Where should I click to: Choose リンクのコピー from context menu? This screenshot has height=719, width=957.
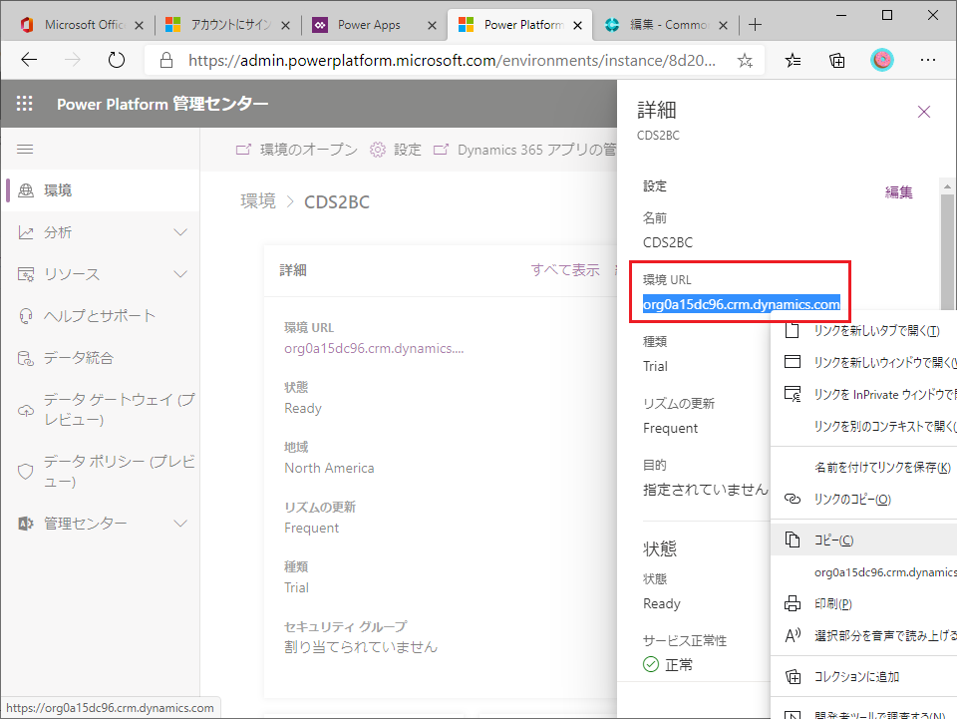click(x=864, y=500)
